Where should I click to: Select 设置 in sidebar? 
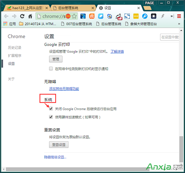[11, 64]
